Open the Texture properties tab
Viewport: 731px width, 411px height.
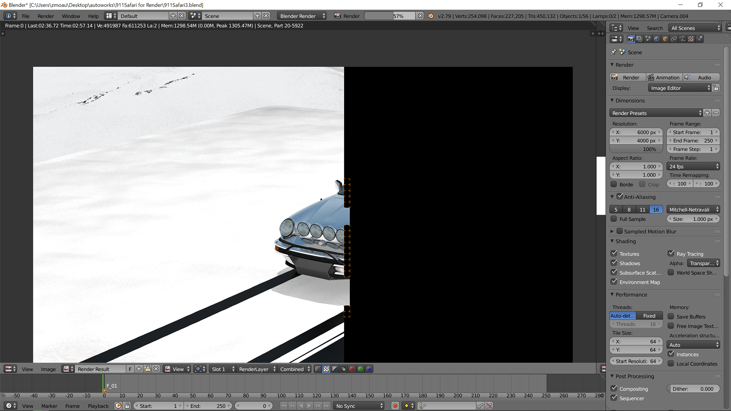click(691, 39)
